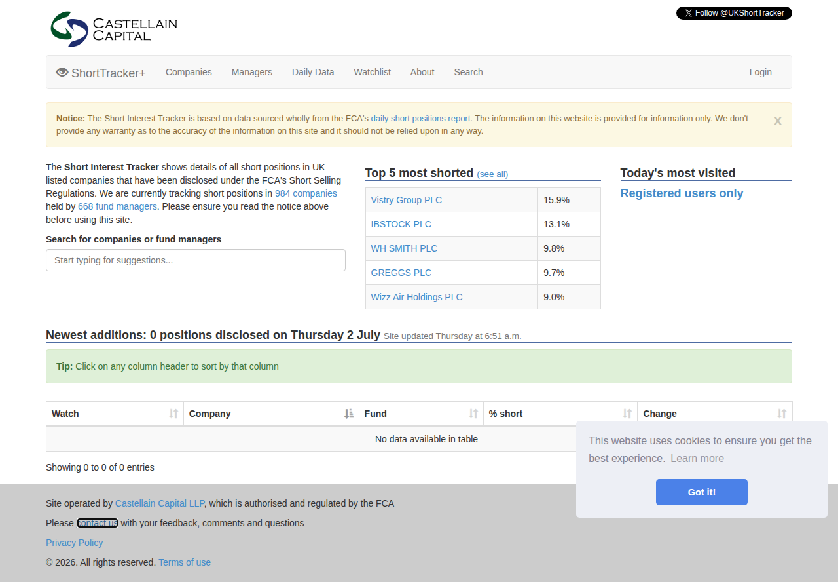The image size is (838, 582).
Task: Click the 'Today's most visited' heading
Action: click(678, 173)
